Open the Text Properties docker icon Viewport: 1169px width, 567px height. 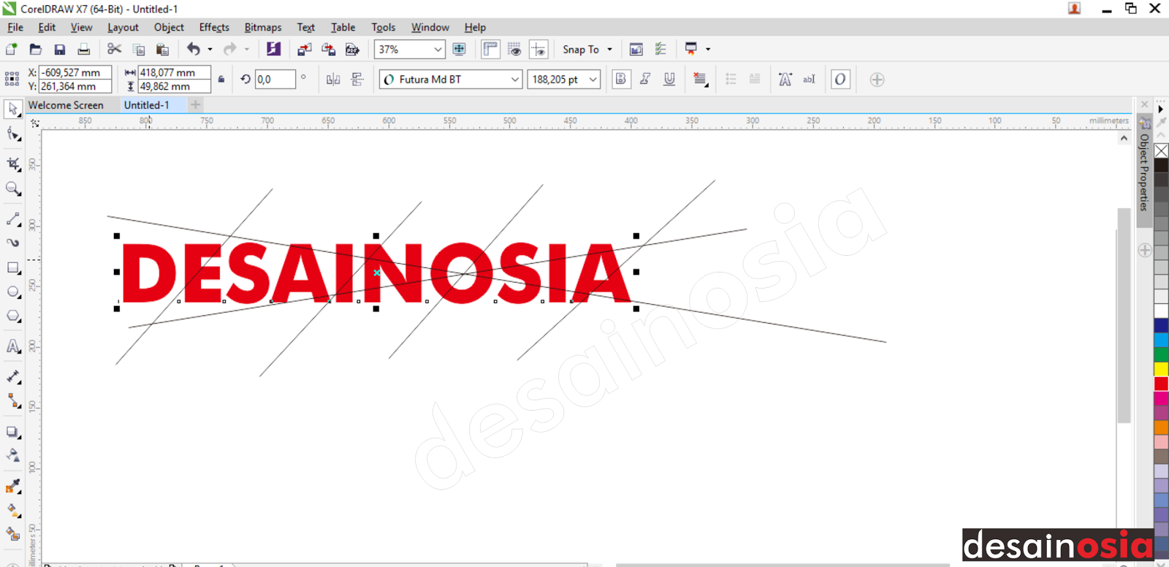pyautogui.click(x=785, y=79)
